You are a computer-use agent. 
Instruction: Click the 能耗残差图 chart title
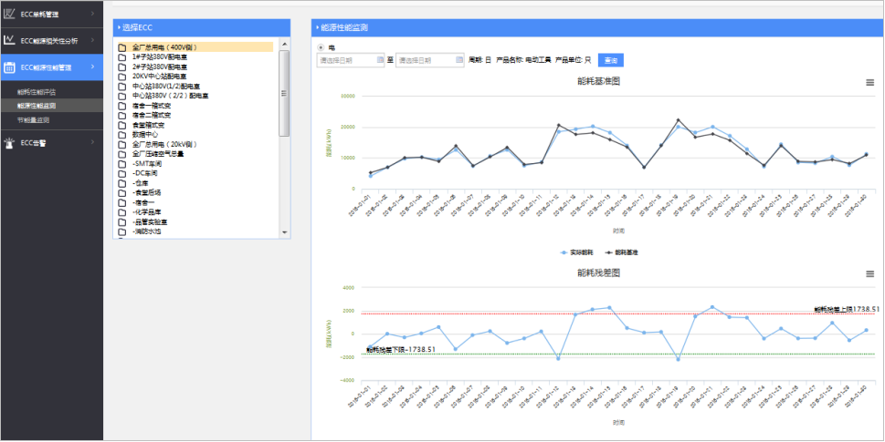pos(599,272)
